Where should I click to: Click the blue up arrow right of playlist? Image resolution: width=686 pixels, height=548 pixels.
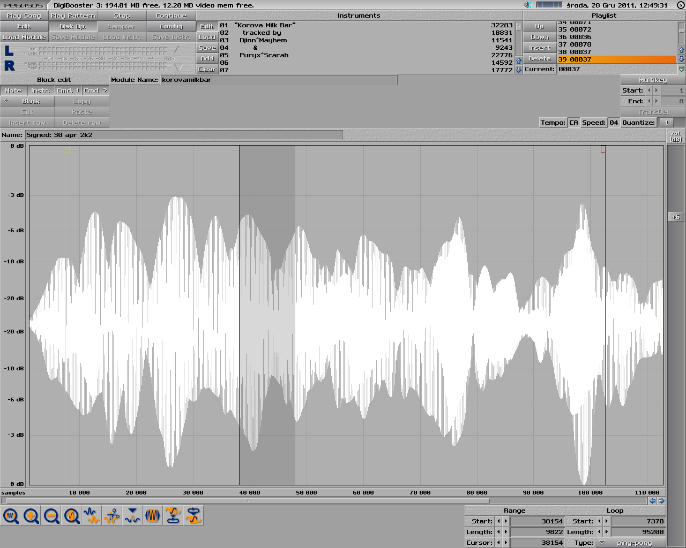coord(682,50)
